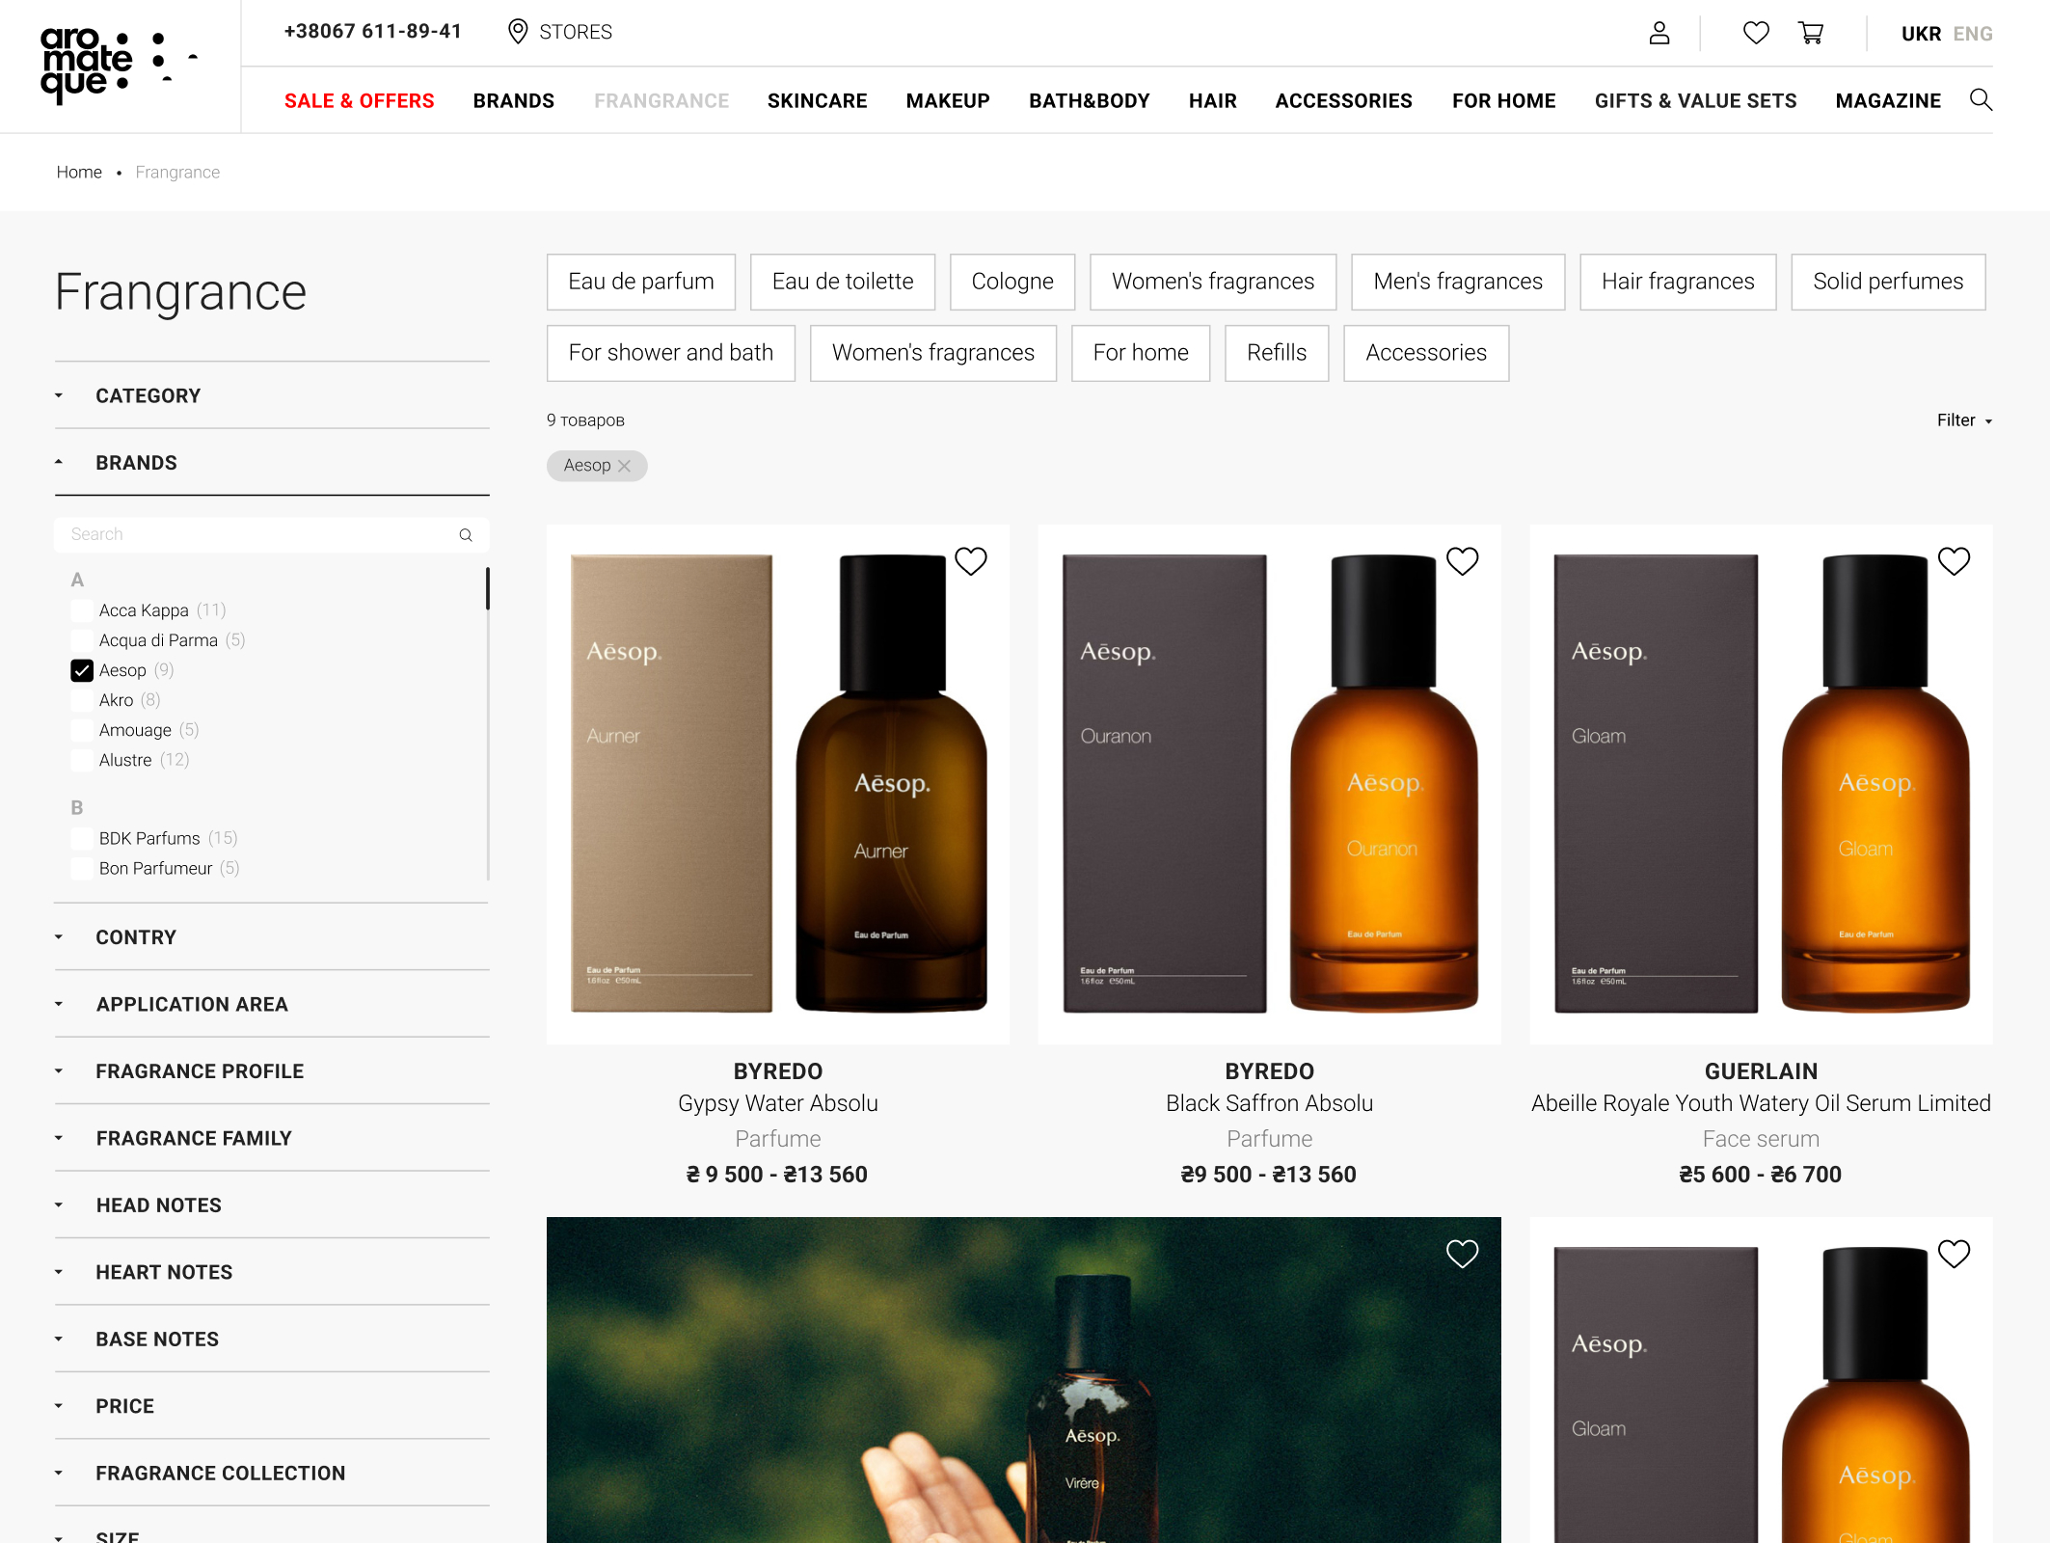The height and width of the screenshot is (1543, 2050).
Task: Check the Acqua di Parma brand checkbox
Action: pos(82,640)
